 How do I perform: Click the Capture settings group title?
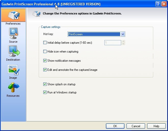tap(51, 27)
